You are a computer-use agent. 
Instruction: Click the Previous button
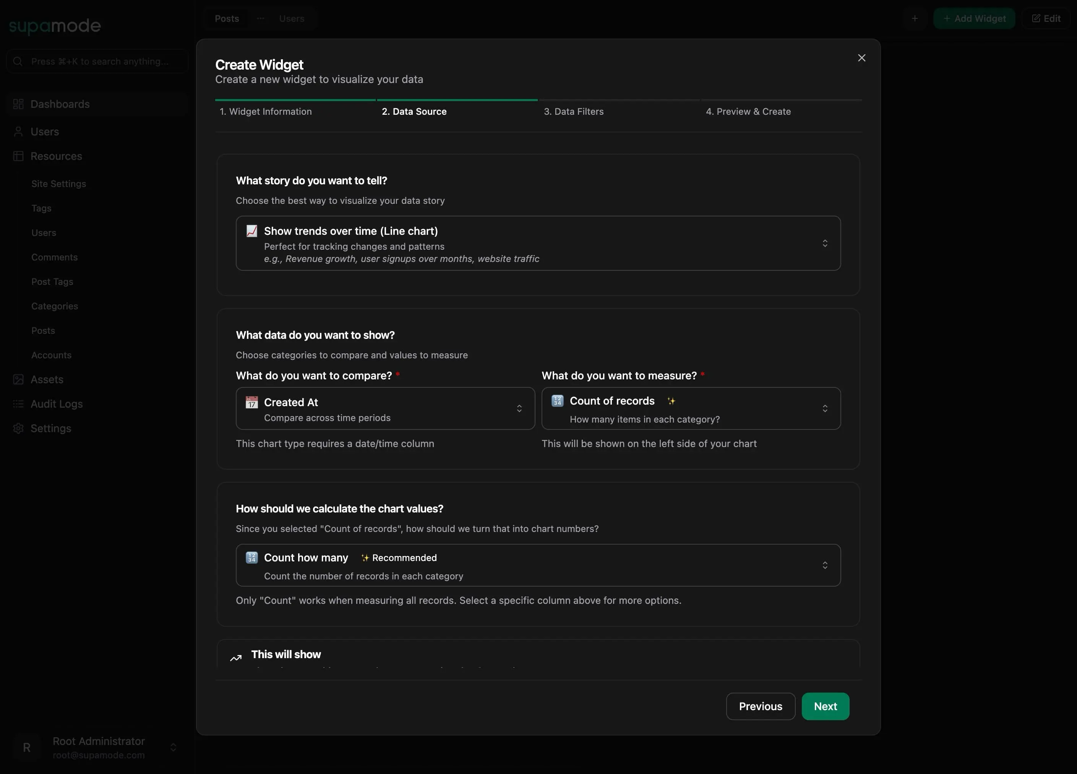(x=760, y=706)
